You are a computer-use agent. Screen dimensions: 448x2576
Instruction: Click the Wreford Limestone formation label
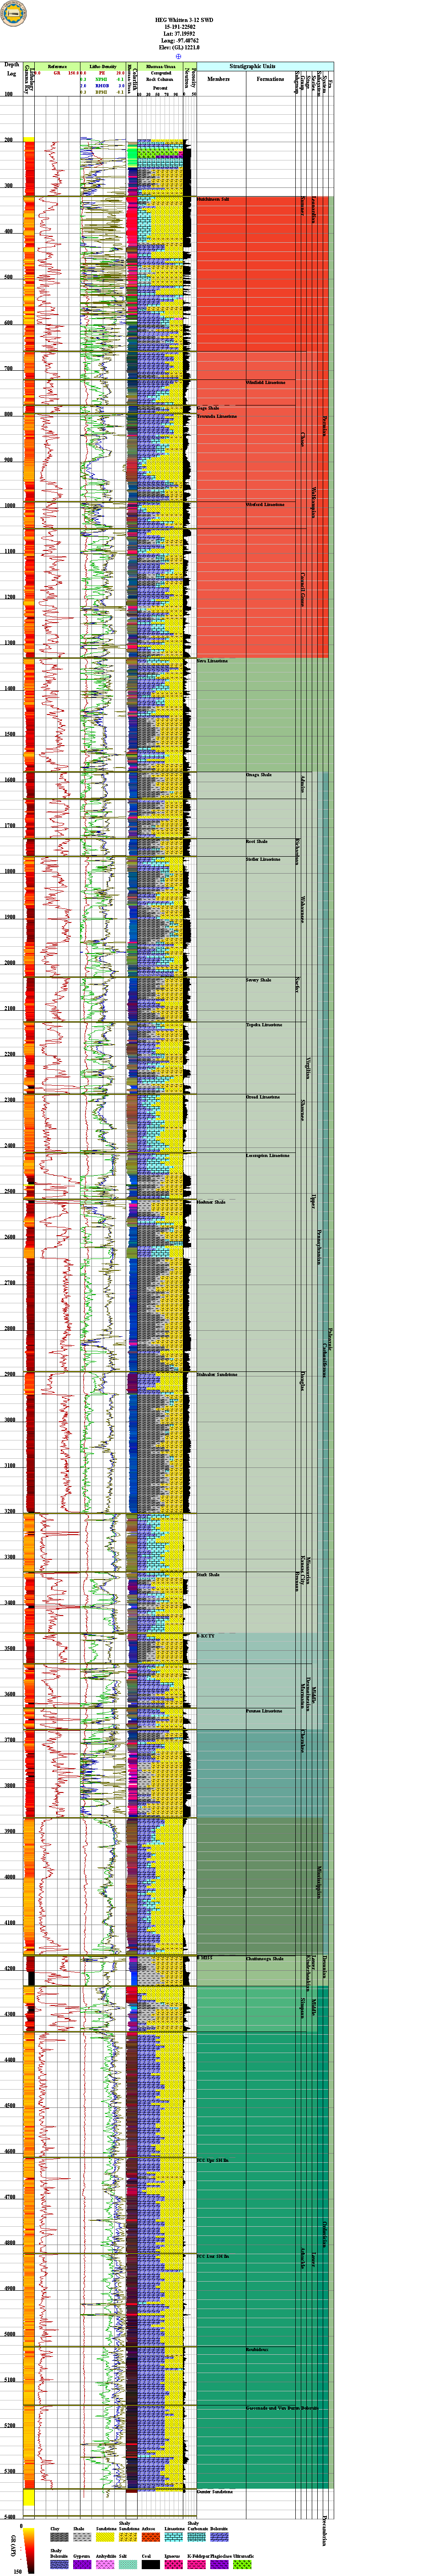point(266,505)
